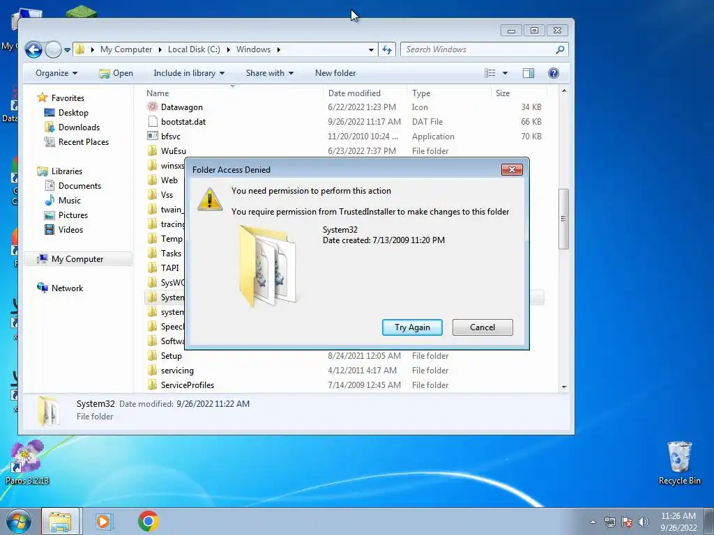The image size is (714, 535).
Task: Click the Back navigation arrow button
Action: click(x=33, y=49)
